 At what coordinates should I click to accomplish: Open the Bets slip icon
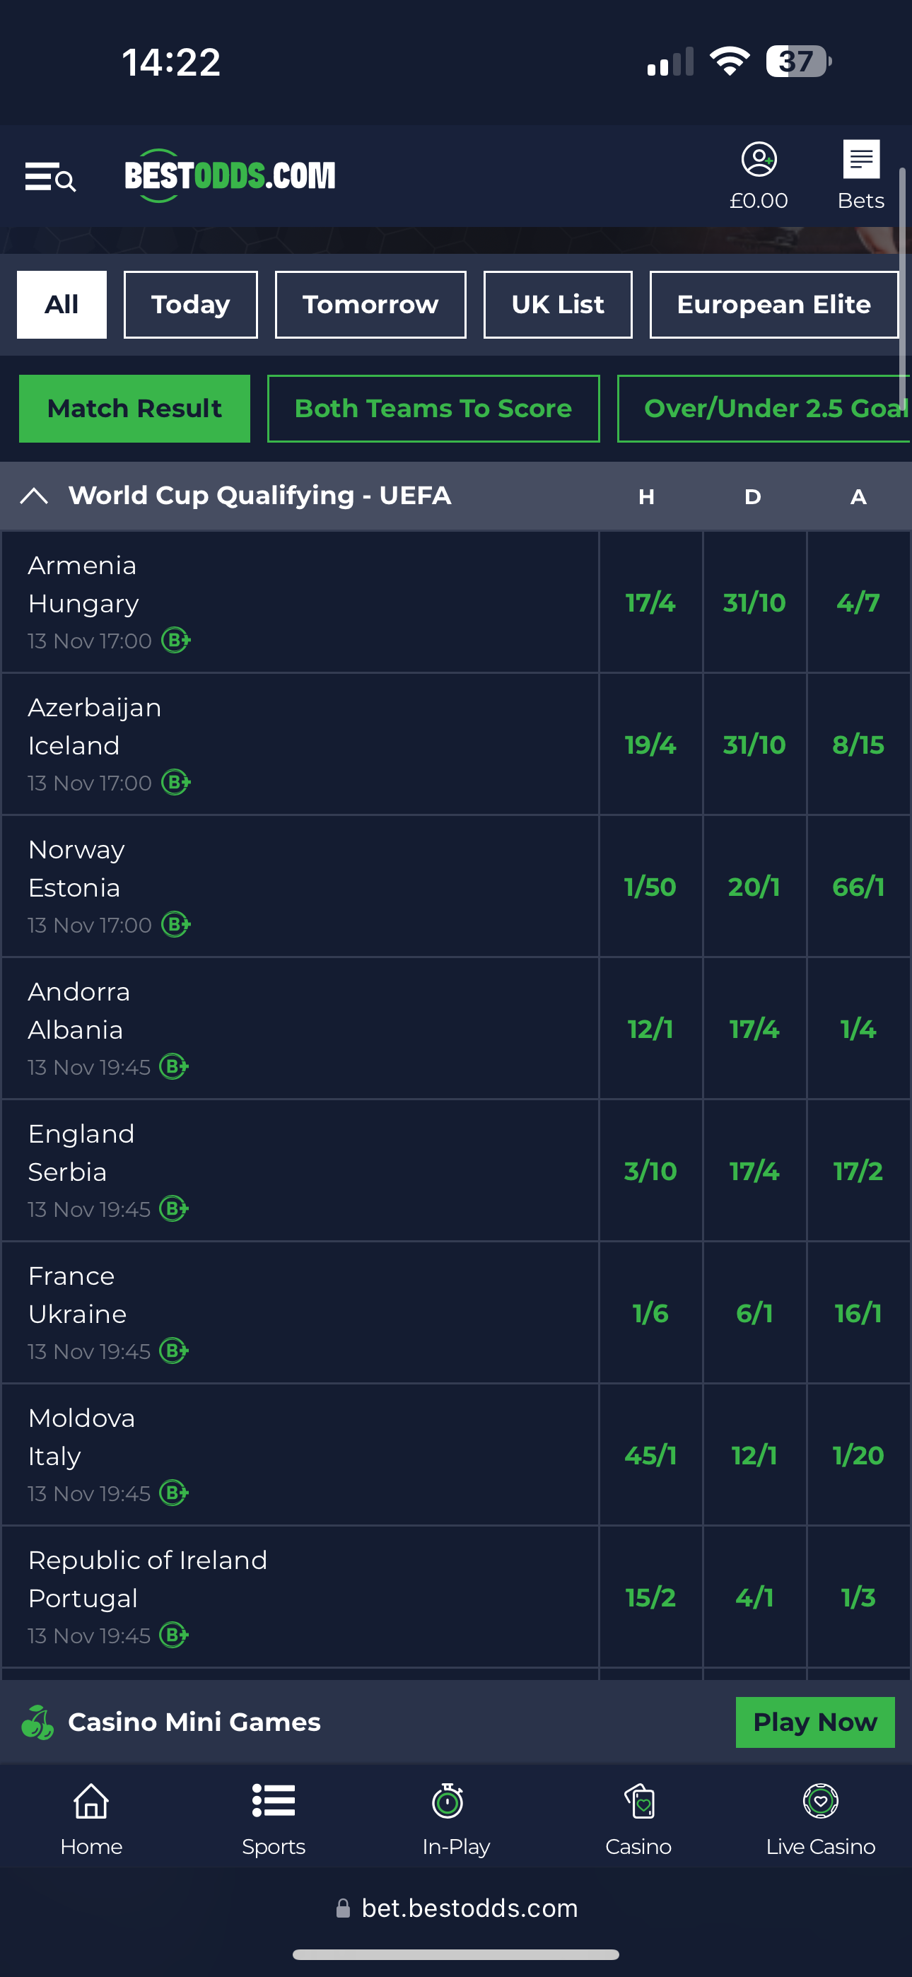(860, 161)
